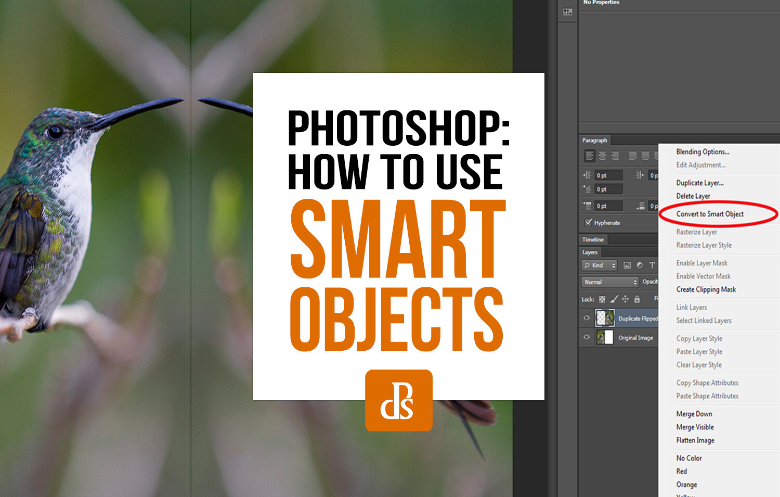Filter layers by pixel layers icon
This screenshot has width=780, height=497.
click(628, 265)
